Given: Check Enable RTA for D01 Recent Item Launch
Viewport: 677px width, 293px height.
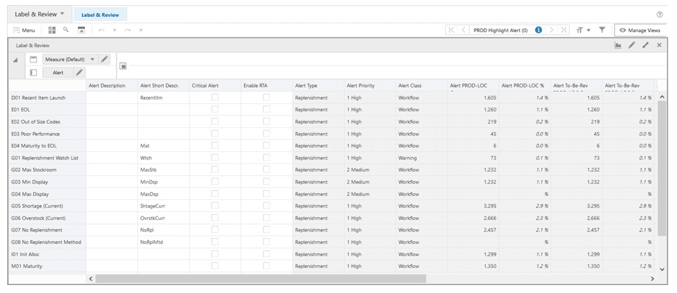Looking at the screenshot, I should pos(266,98).
